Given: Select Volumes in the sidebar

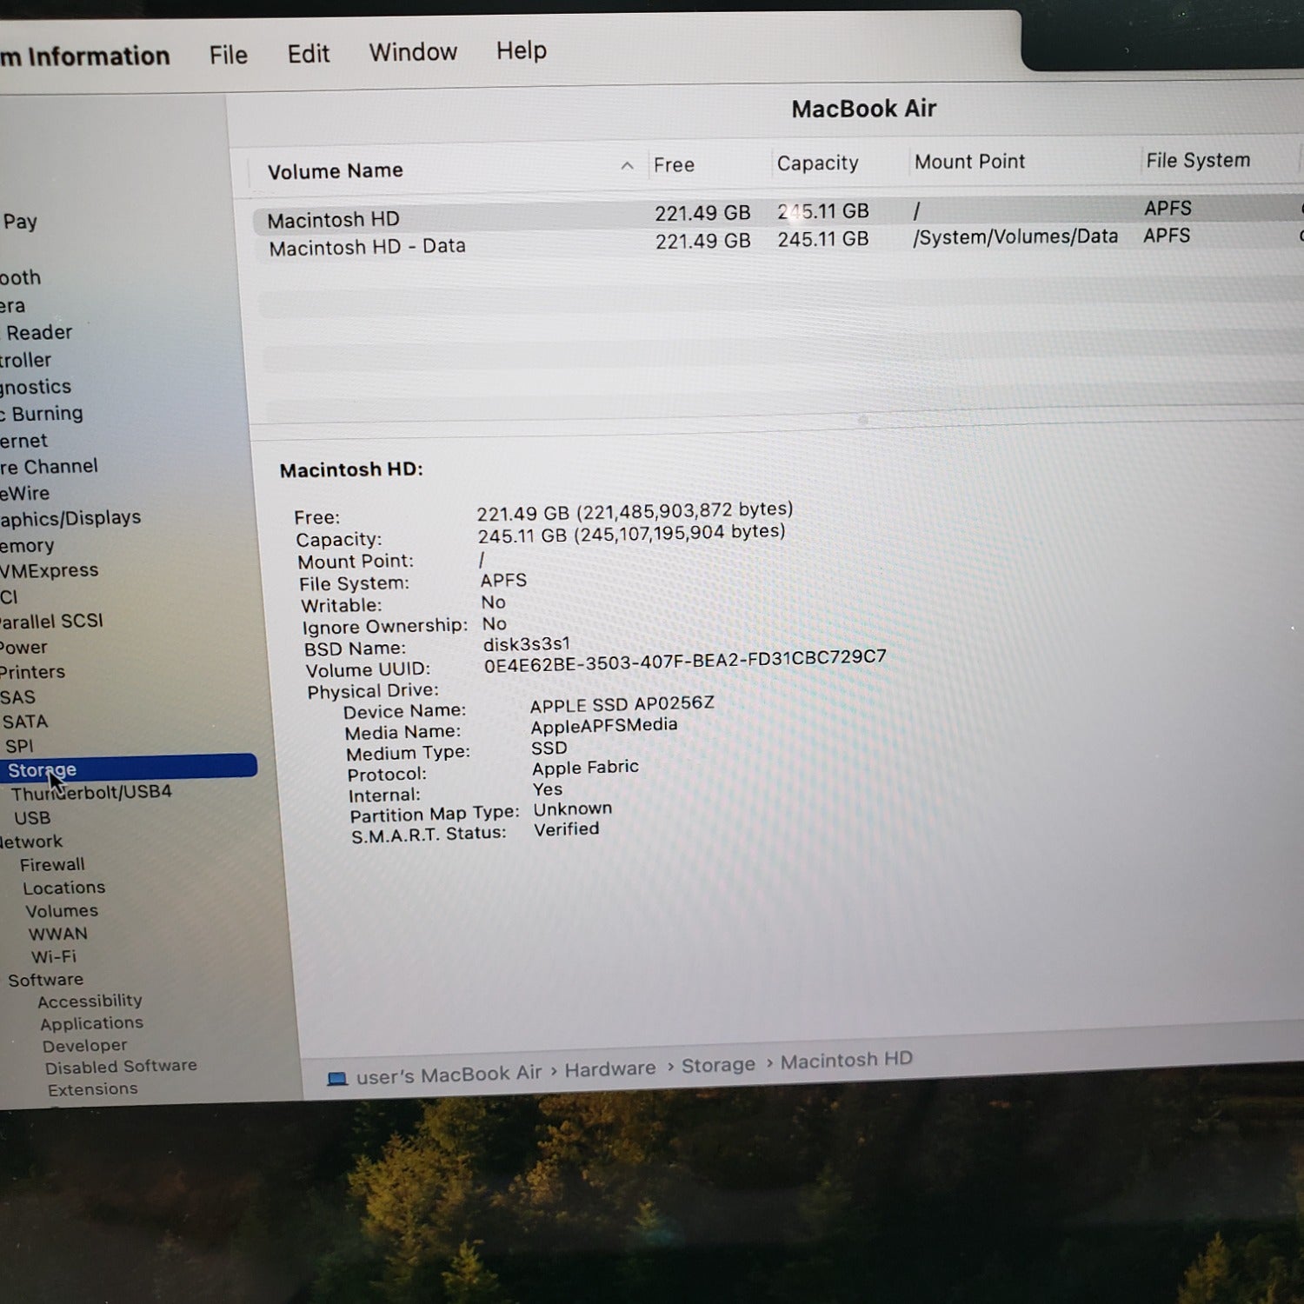Looking at the screenshot, I should (61, 911).
